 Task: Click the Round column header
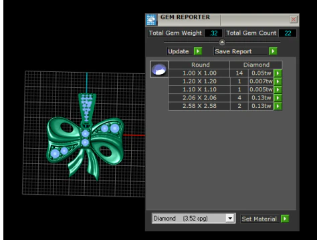click(199, 65)
